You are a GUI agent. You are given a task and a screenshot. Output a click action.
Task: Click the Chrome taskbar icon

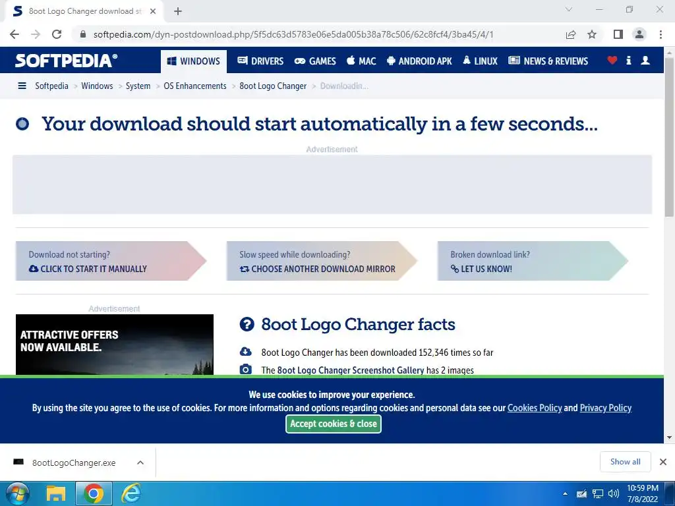tap(94, 493)
